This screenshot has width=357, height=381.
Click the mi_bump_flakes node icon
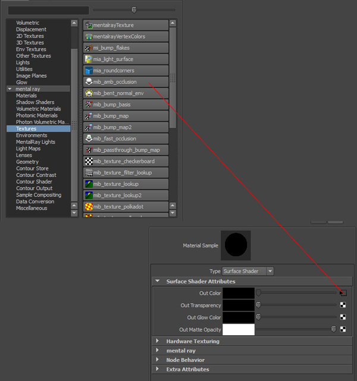89,48
